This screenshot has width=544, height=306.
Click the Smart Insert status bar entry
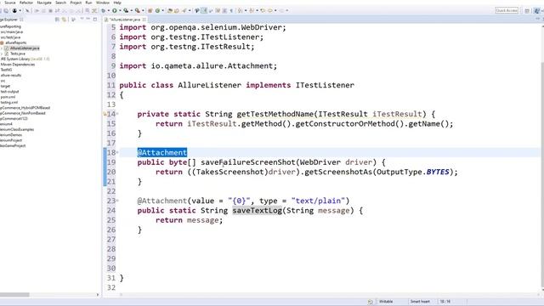420,302
